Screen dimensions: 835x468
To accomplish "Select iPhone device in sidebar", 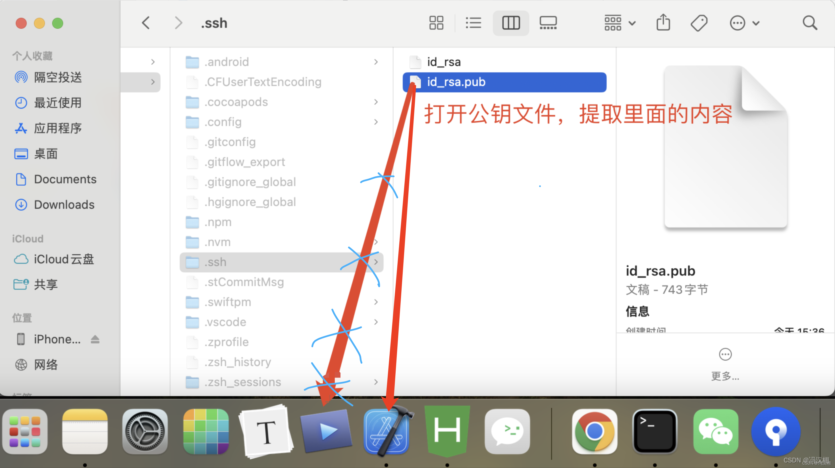I will point(49,339).
